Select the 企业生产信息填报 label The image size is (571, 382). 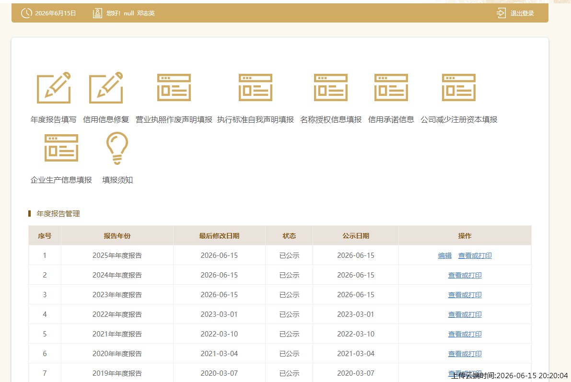[61, 180]
